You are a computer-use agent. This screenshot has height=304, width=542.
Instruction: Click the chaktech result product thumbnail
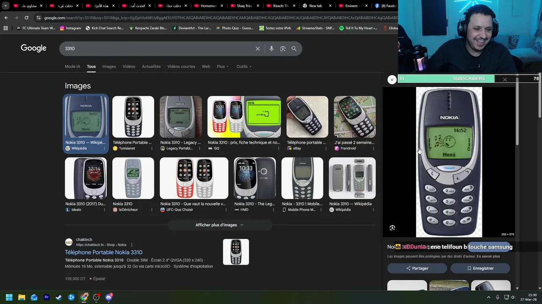tap(236, 252)
